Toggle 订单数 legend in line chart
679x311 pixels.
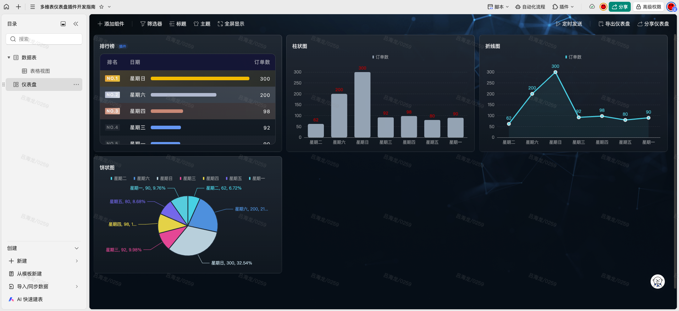573,57
